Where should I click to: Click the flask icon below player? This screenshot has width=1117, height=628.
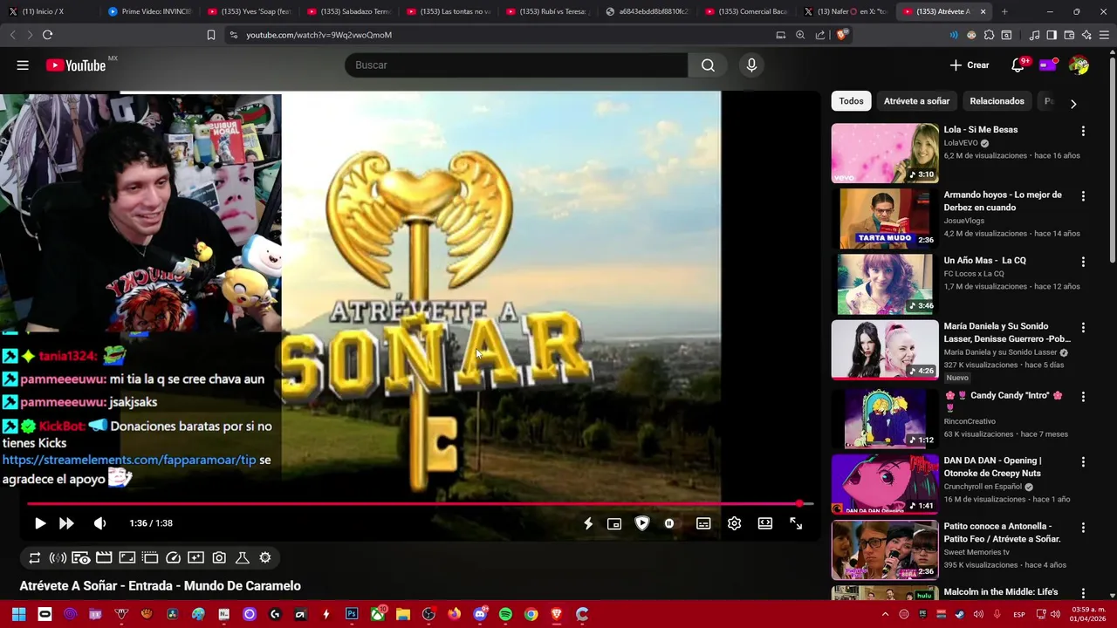pyautogui.click(x=243, y=558)
